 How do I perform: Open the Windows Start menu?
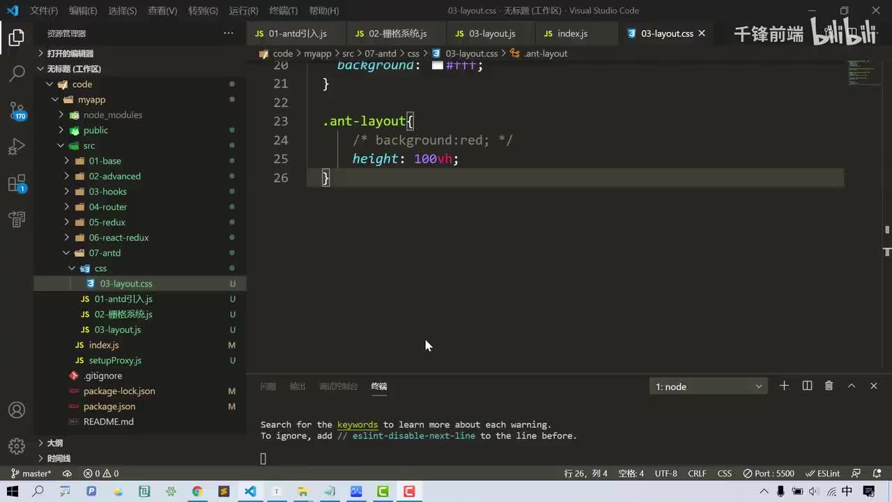pos(12,492)
